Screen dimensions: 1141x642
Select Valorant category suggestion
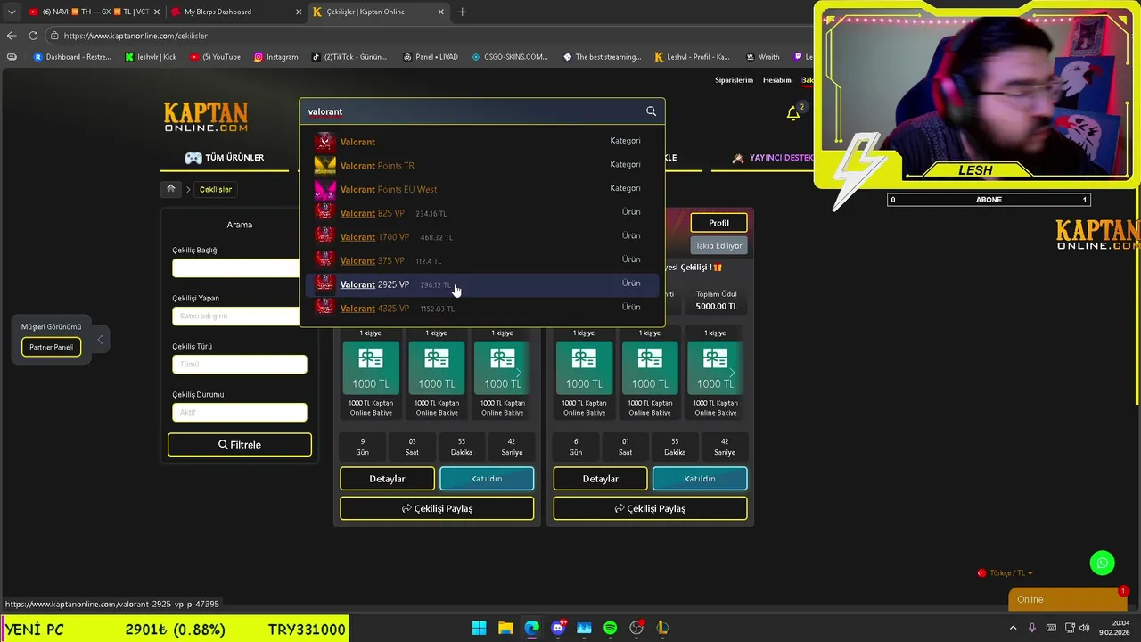(481, 141)
